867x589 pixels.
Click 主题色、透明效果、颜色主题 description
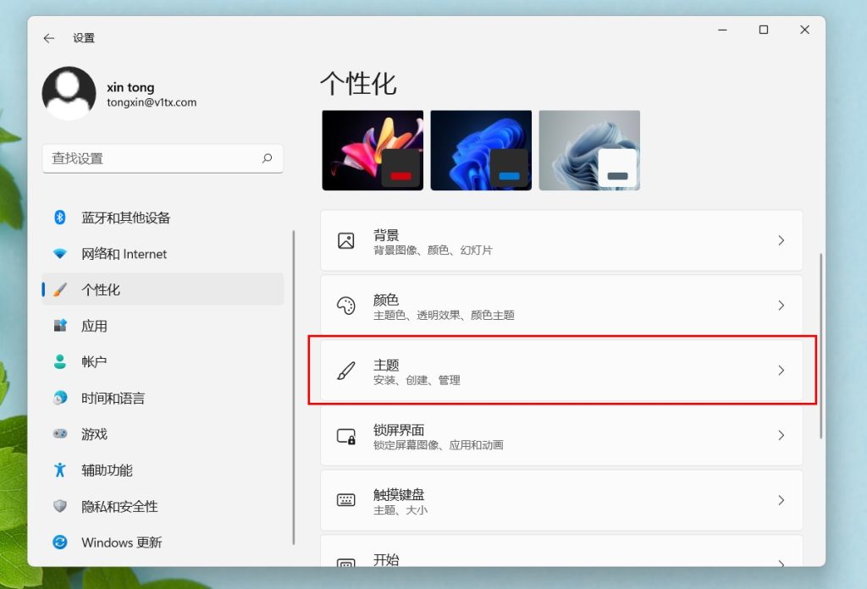(444, 316)
